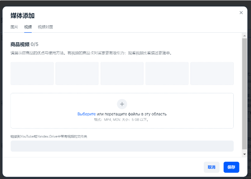This screenshot has height=179, width=251.
Task: Click the YouTube or Yandex.Drive link input field
Action: coord(122,146)
